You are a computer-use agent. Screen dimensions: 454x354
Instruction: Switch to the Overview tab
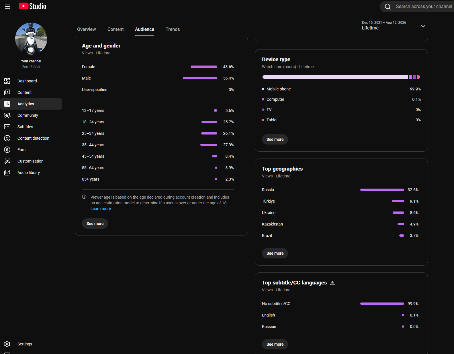click(87, 29)
